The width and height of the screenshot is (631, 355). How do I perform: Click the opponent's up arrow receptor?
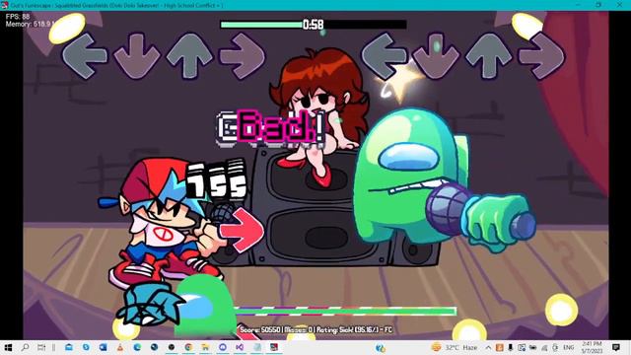(x=189, y=56)
